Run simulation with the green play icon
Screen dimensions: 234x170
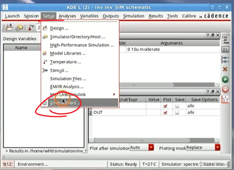pyautogui.click(x=225, y=79)
